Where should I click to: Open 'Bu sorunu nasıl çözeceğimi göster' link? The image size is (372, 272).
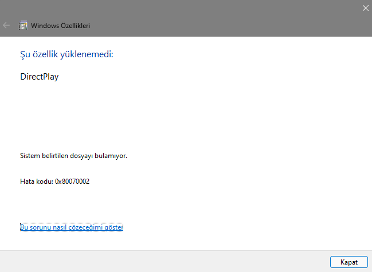pos(72,227)
